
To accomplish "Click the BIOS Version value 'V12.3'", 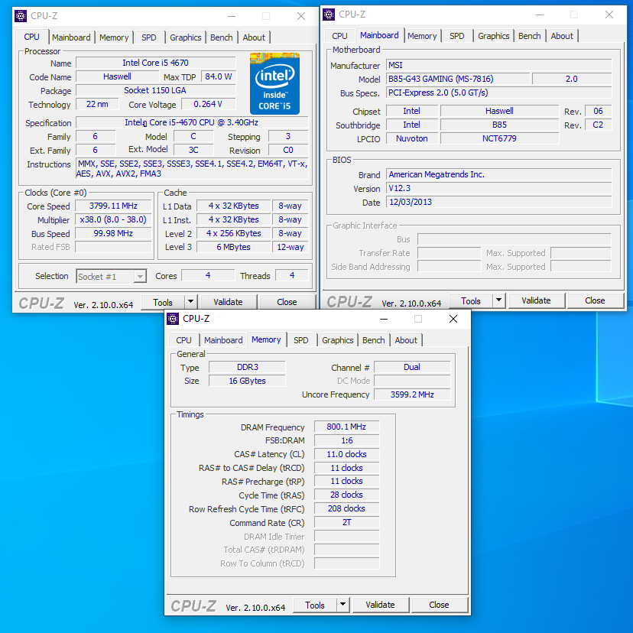I will tap(499, 188).
